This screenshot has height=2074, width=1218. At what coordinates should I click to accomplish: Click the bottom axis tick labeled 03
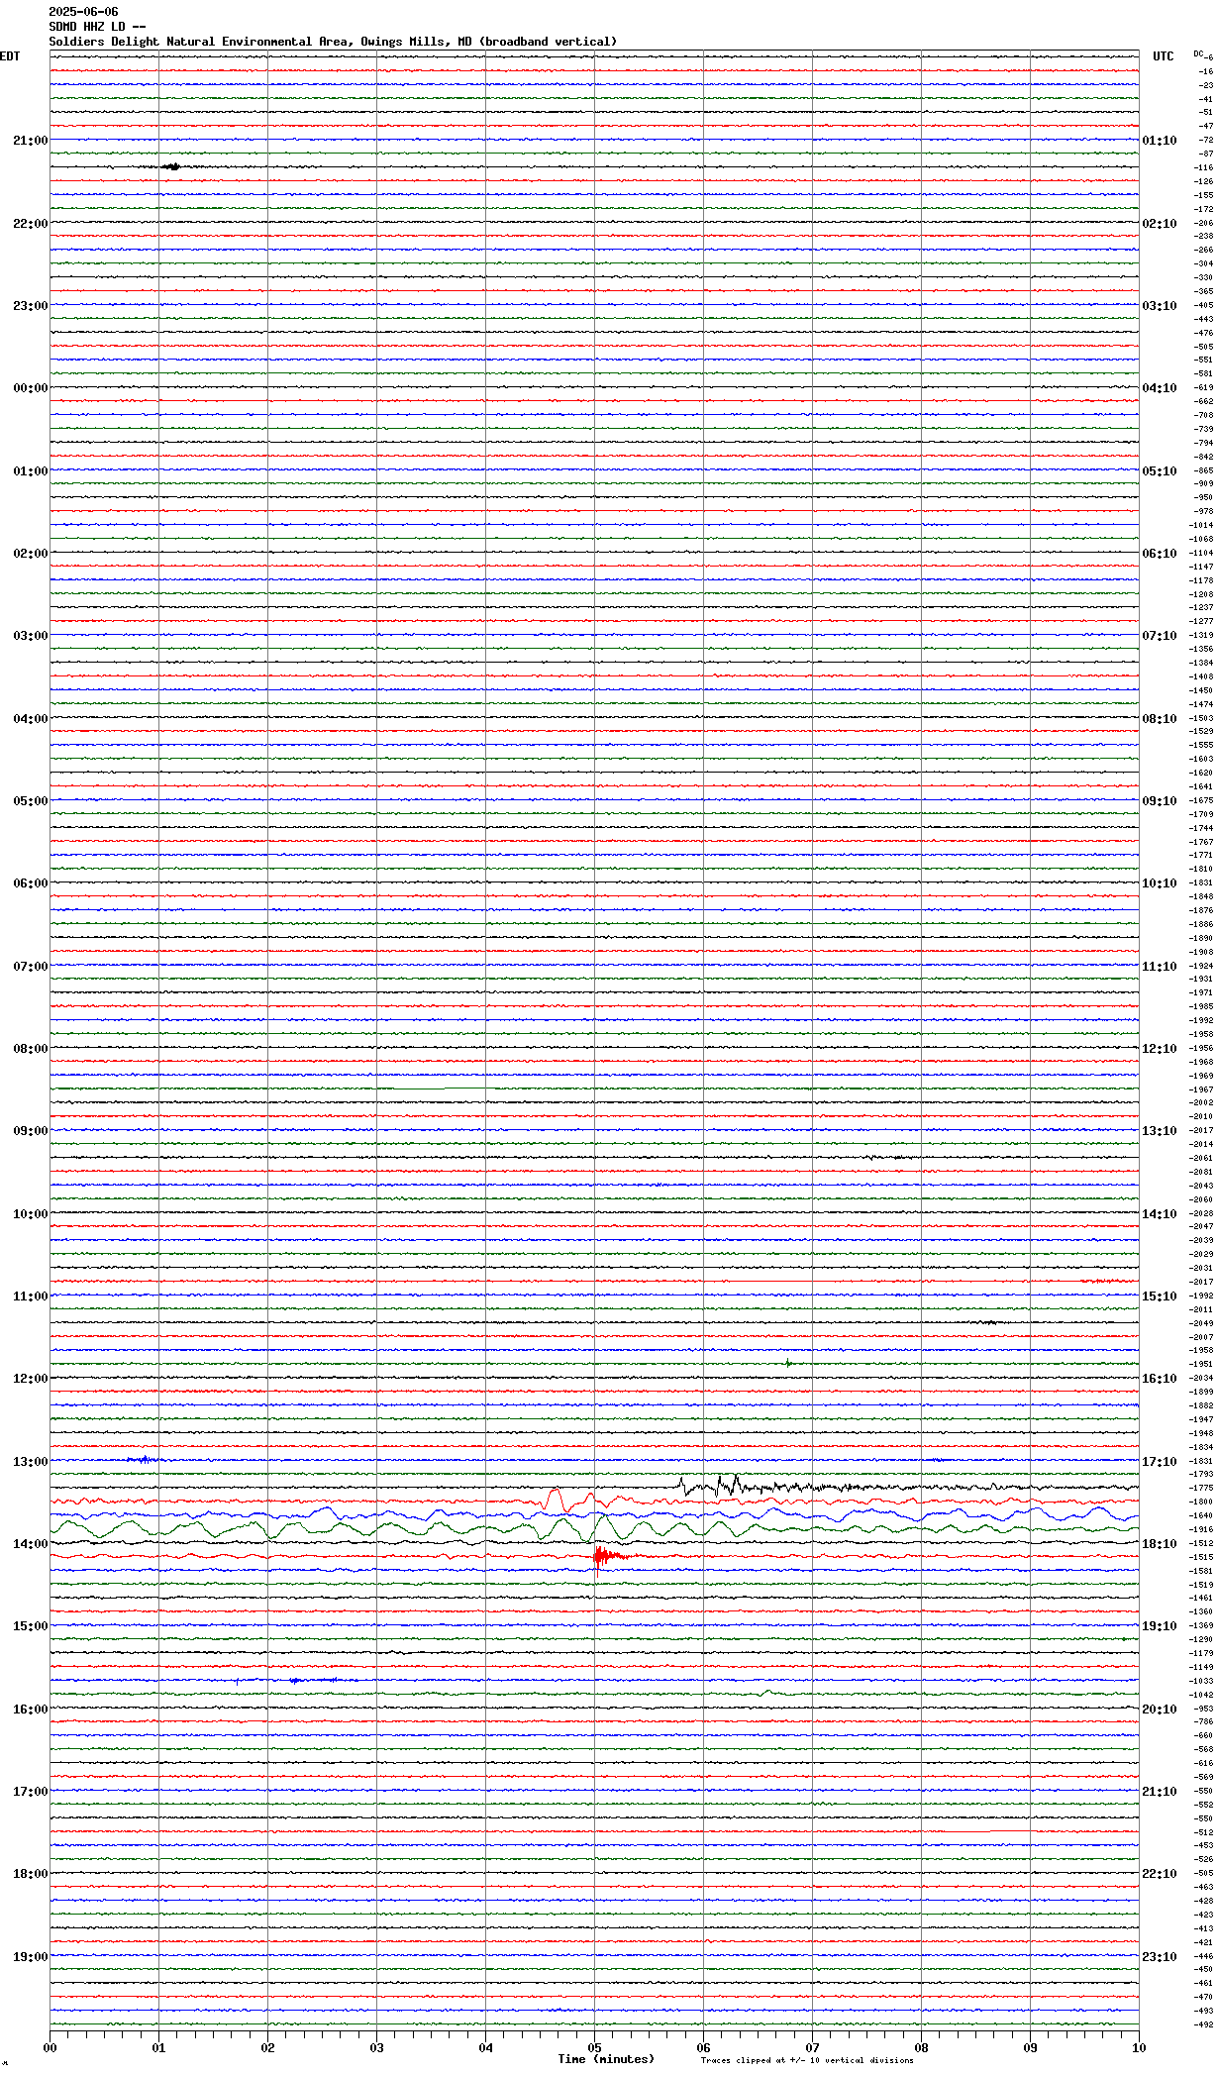(x=376, y=2048)
